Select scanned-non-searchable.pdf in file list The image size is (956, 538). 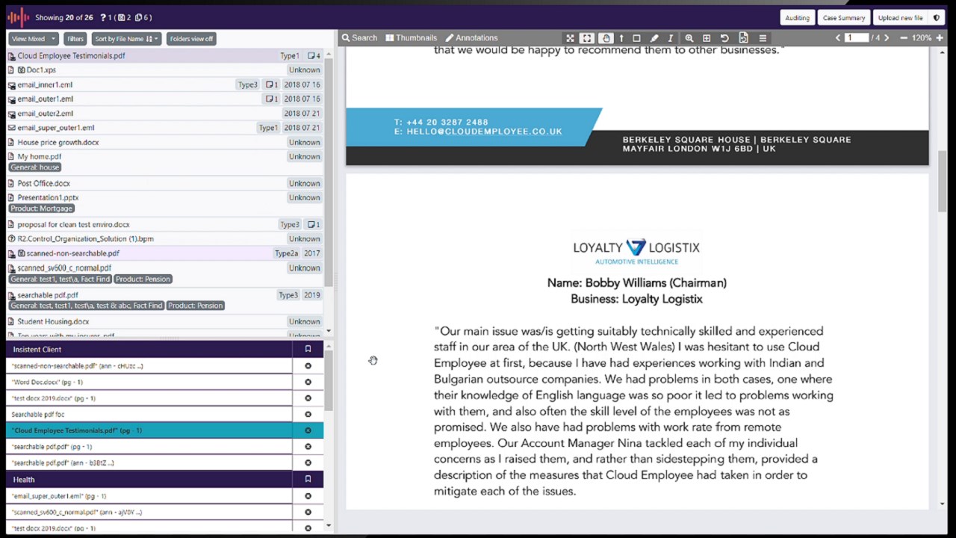coord(164,253)
